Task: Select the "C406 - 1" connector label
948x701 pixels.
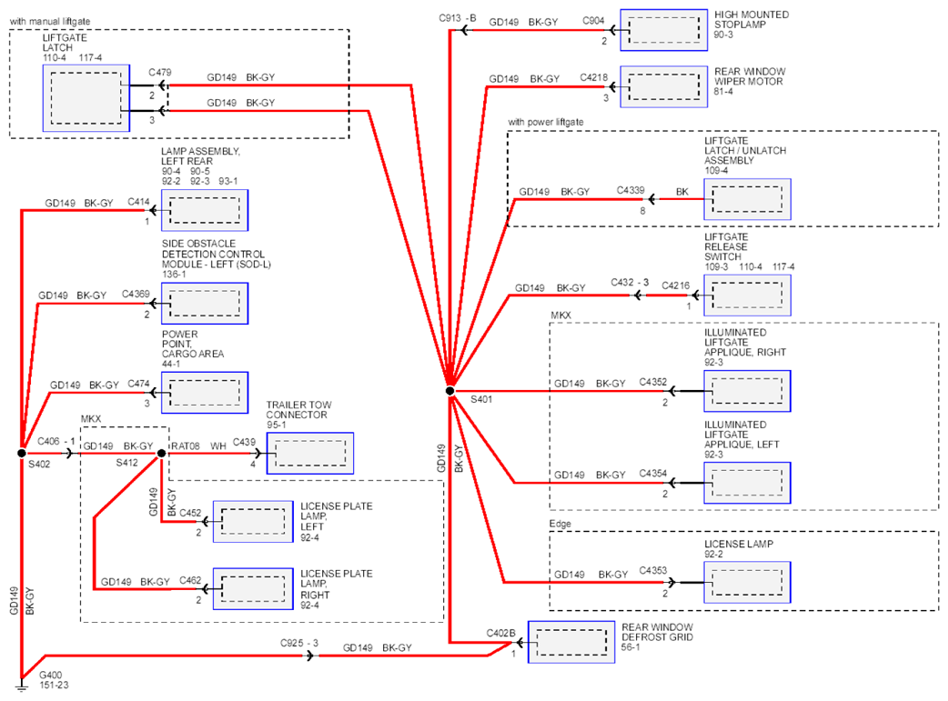Action: tap(56, 442)
